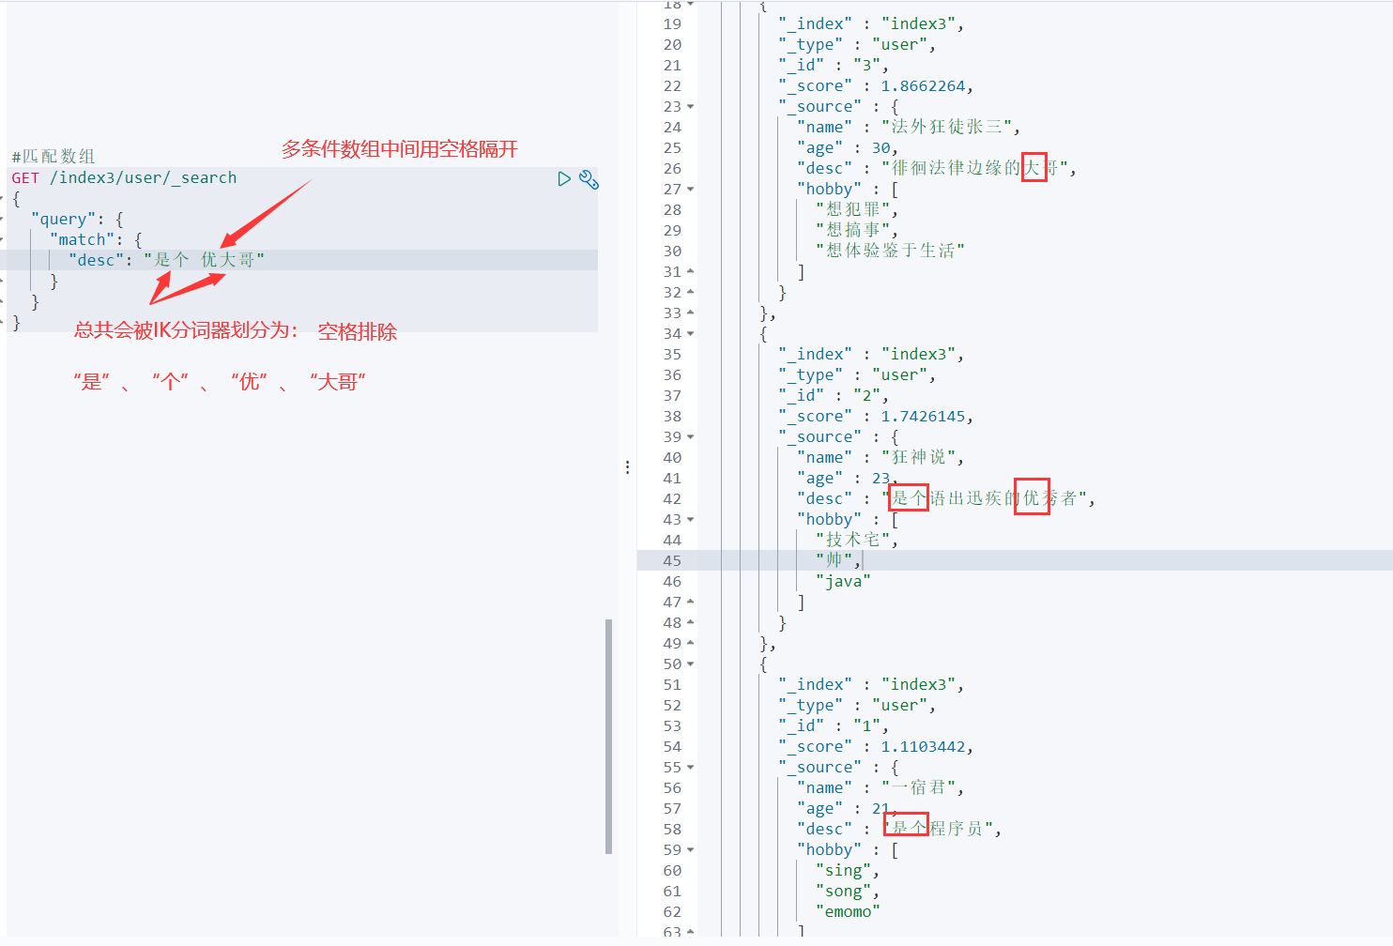
Task: Collapse the hobby array at line 59
Action: 691,850
